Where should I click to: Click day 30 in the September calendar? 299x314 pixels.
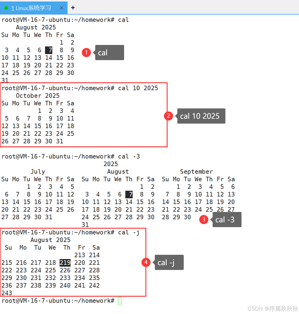[187, 217]
